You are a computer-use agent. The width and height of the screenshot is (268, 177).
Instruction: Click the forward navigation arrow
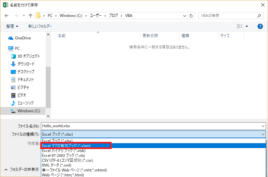click(x=16, y=16)
